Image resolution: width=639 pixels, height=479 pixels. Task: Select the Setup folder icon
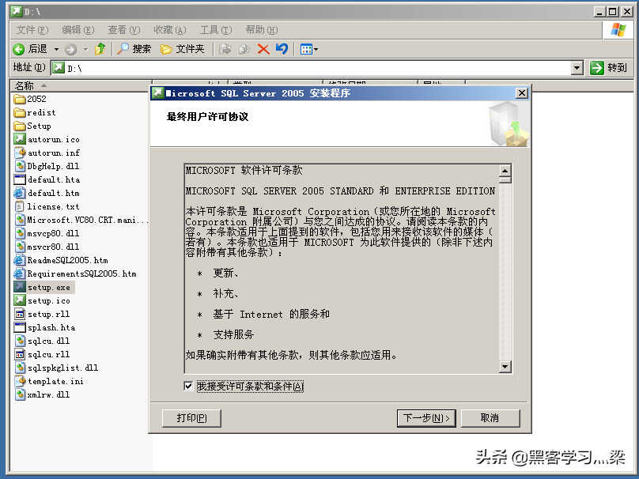20,126
